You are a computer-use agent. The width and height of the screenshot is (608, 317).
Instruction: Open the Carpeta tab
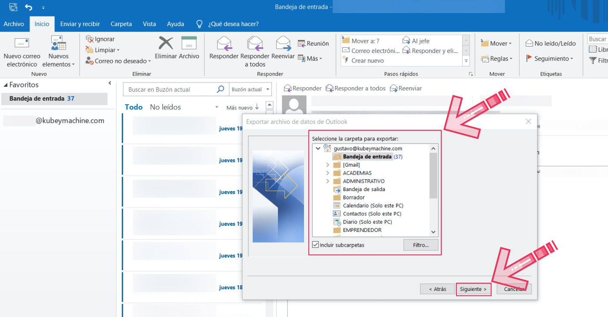[x=122, y=24]
